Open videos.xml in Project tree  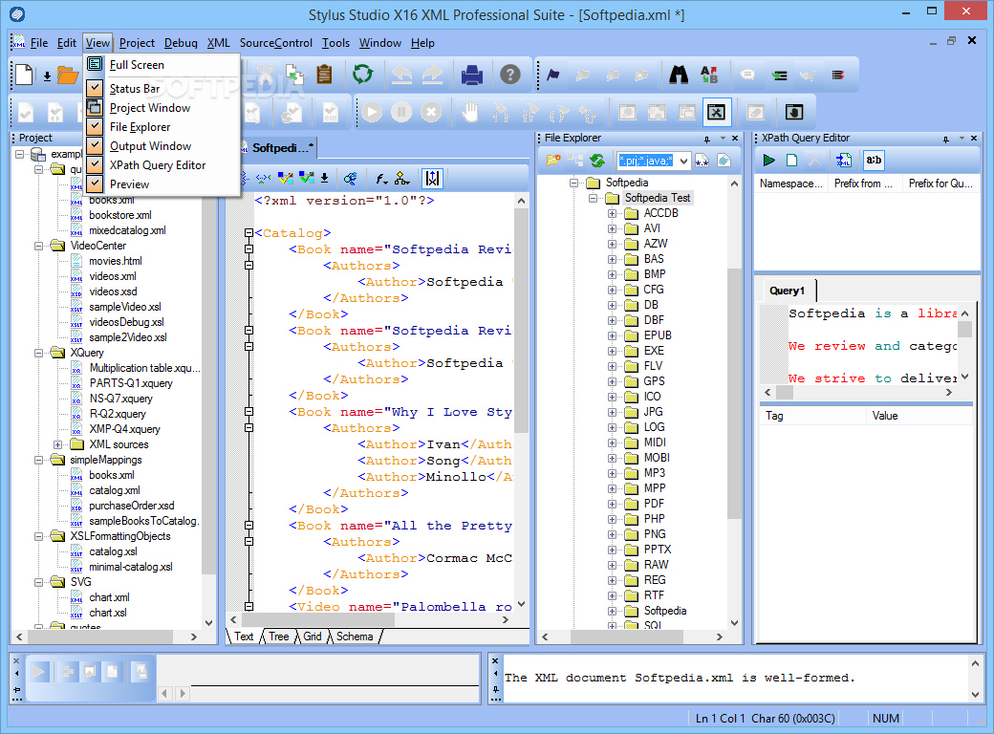pos(112,276)
